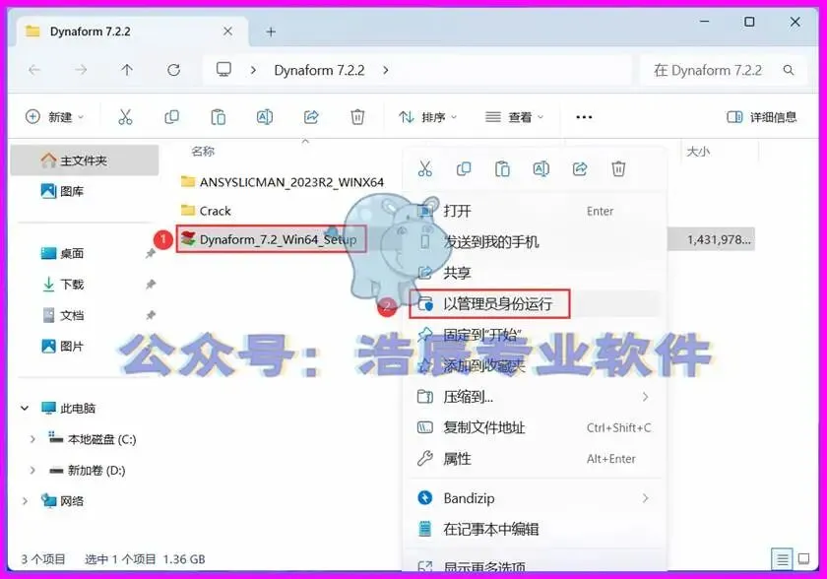Click the PC monitor icon in the address bar
This screenshot has width=827, height=579.
tap(223, 70)
